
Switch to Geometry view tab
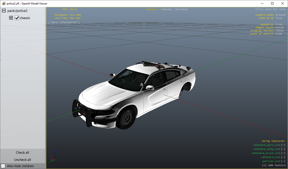(x=152, y=9)
